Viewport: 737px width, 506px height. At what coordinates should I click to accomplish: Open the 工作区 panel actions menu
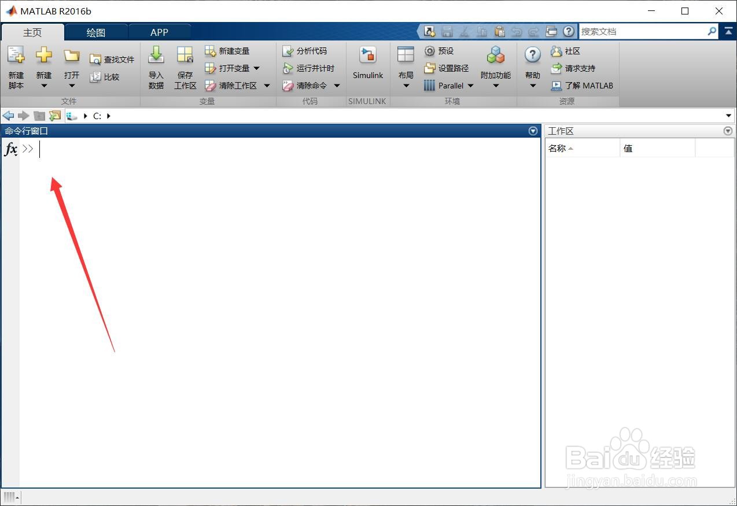click(728, 131)
